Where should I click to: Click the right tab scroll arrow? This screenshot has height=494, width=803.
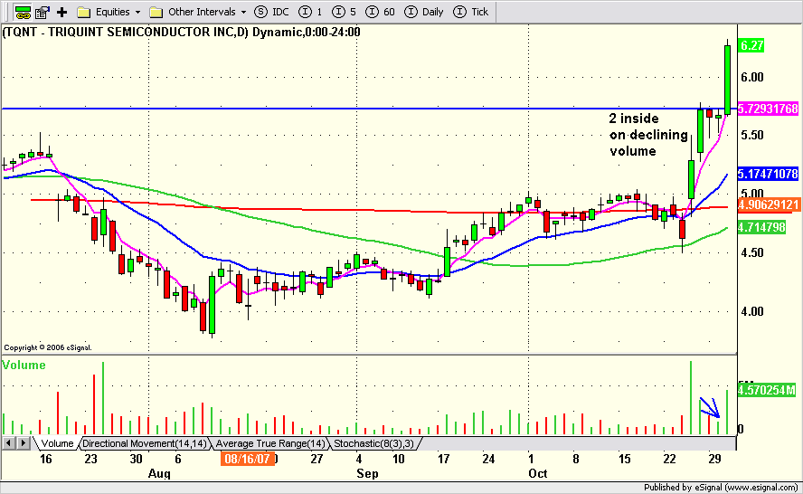(23, 442)
